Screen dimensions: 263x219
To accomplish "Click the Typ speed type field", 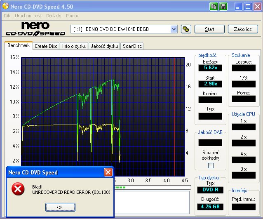I will (x=210, y=116).
